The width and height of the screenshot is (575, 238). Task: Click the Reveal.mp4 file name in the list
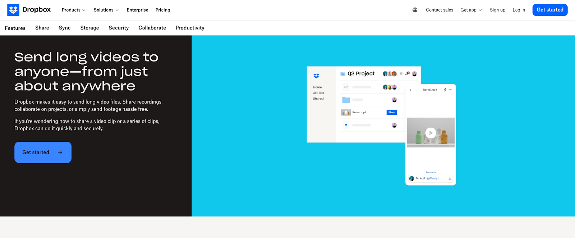tap(359, 113)
